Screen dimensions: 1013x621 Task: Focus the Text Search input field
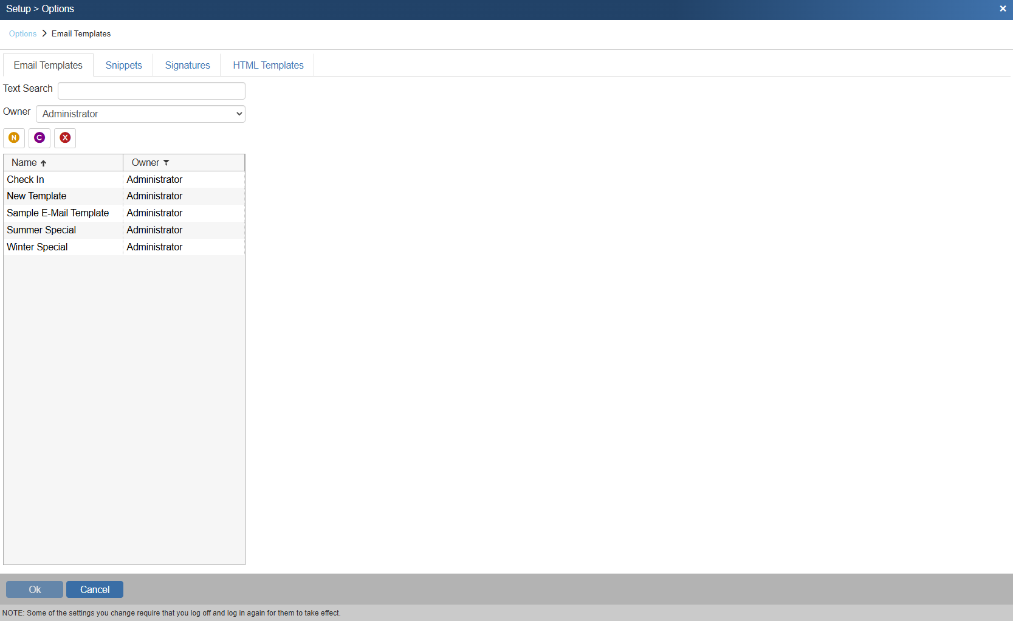pyautogui.click(x=151, y=91)
